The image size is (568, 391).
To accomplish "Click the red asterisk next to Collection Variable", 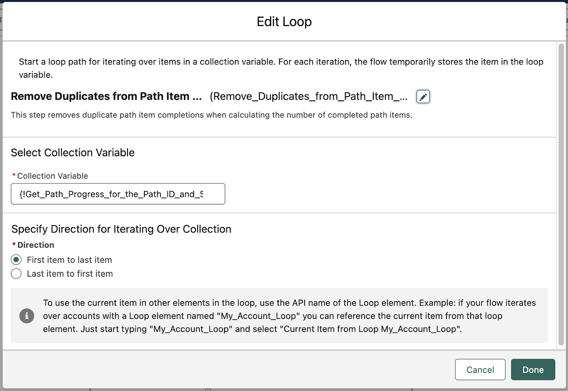I will coord(14,175).
